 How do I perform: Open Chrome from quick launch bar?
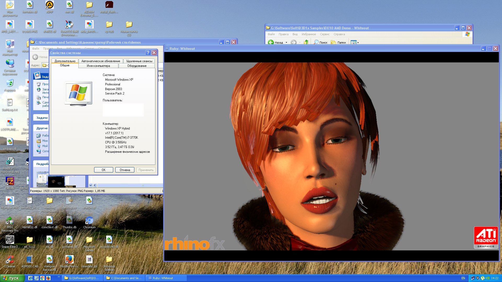pyautogui.click(x=42, y=278)
